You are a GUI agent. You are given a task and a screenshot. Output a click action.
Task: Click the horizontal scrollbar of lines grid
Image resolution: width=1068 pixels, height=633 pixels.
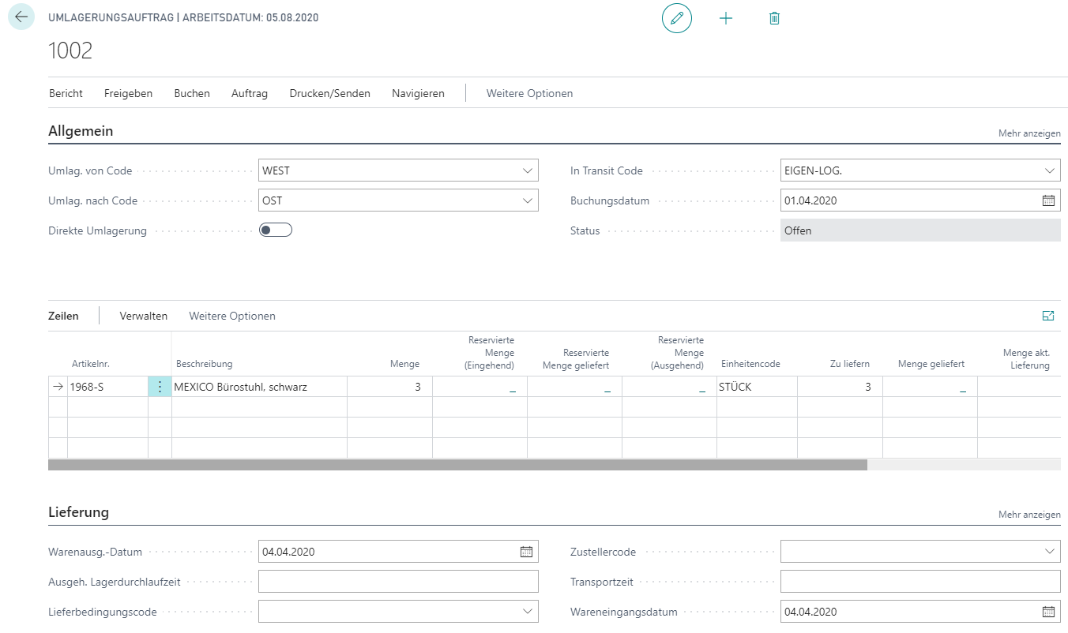457,465
